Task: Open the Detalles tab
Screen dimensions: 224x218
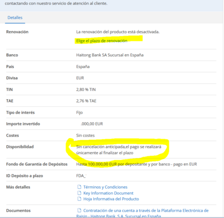Action: [15, 18]
